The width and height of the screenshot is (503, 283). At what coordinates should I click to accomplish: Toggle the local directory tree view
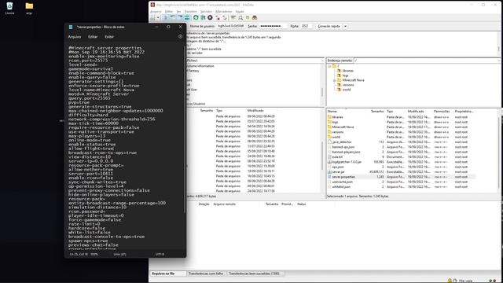tap(173, 17)
